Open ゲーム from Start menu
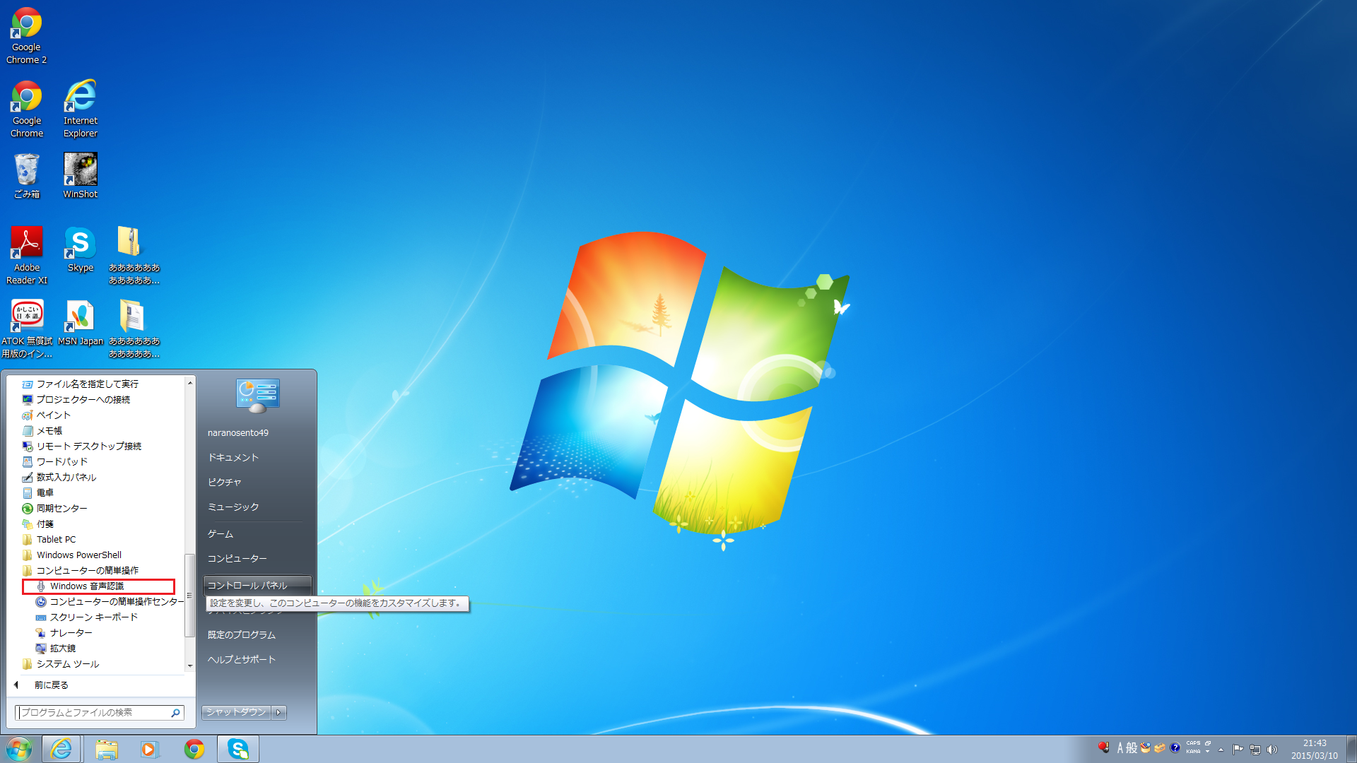Image resolution: width=1357 pixels, height=763 pixels. pyautogui.click(x=221, y=534)
